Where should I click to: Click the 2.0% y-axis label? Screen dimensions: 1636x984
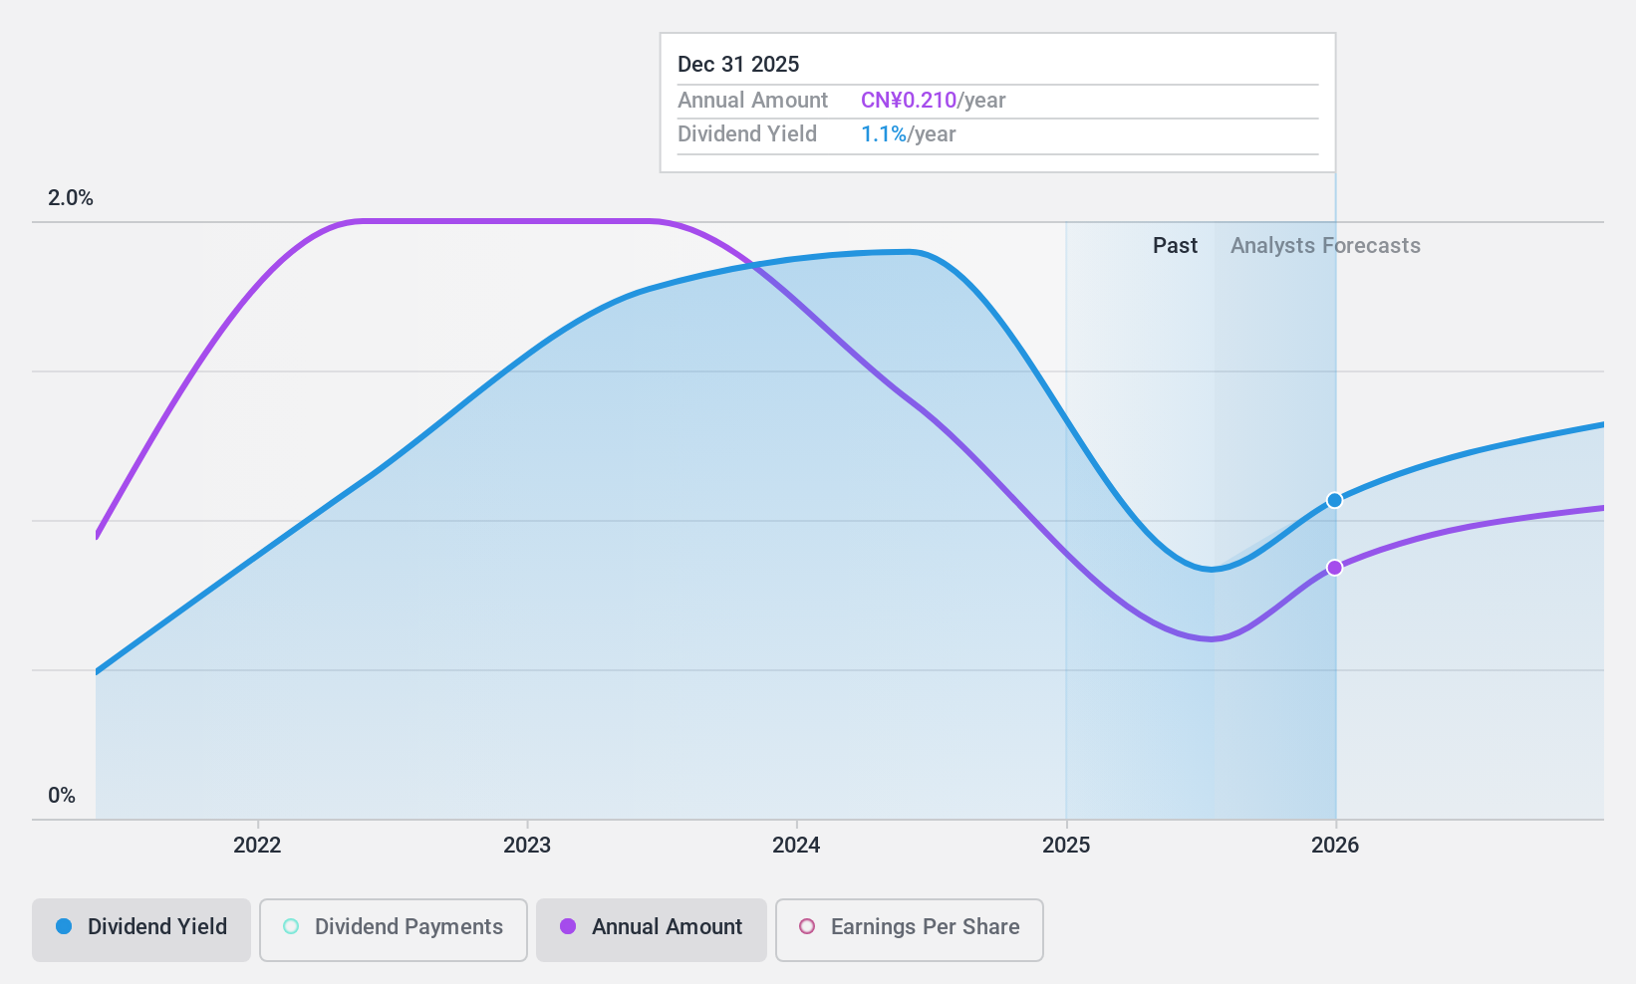[x=71, y=198]
